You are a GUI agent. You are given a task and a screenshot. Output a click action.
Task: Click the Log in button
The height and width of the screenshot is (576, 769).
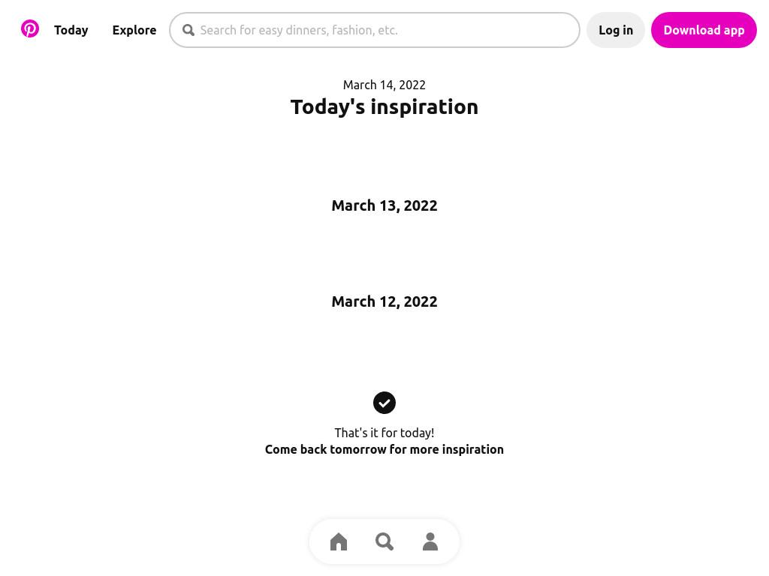point(616,30)
